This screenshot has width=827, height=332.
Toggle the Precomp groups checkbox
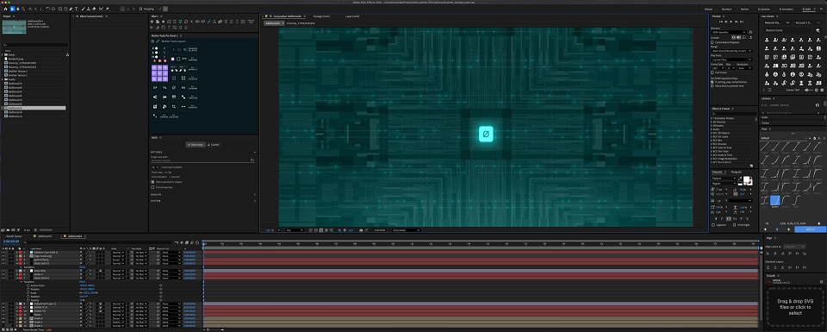[152, 187]
